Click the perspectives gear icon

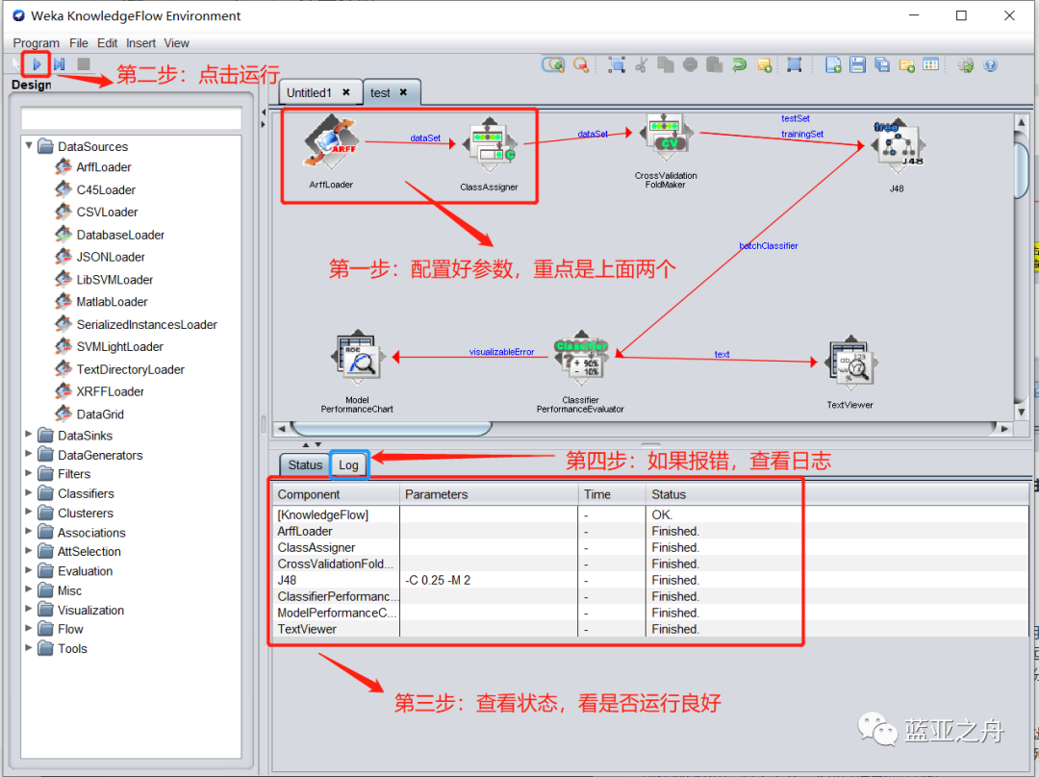966,64
